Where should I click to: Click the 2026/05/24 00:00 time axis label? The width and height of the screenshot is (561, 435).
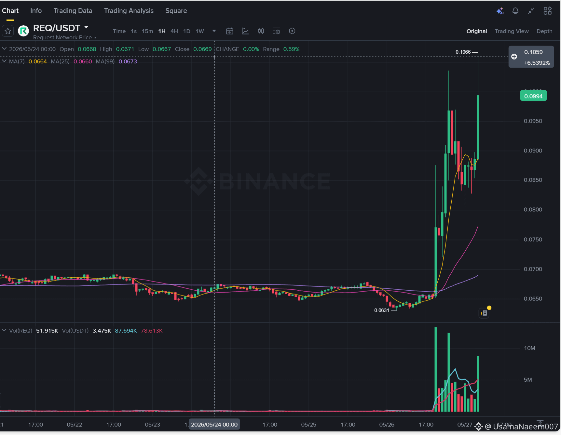[214, 425]
